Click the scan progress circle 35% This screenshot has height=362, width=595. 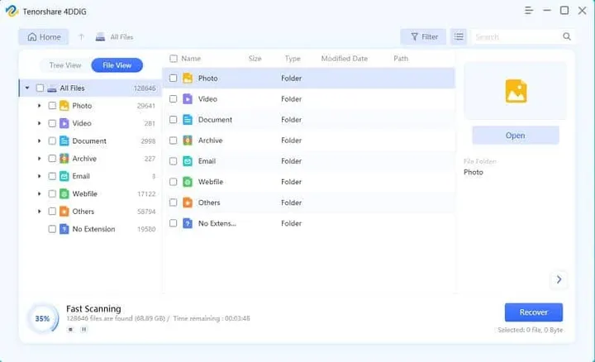[42, 318]
